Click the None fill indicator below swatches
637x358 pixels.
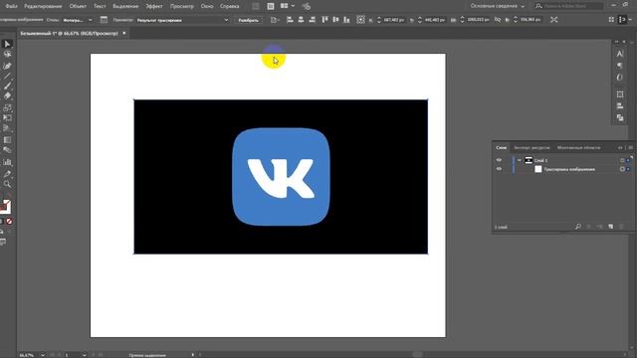coord(9,221)
